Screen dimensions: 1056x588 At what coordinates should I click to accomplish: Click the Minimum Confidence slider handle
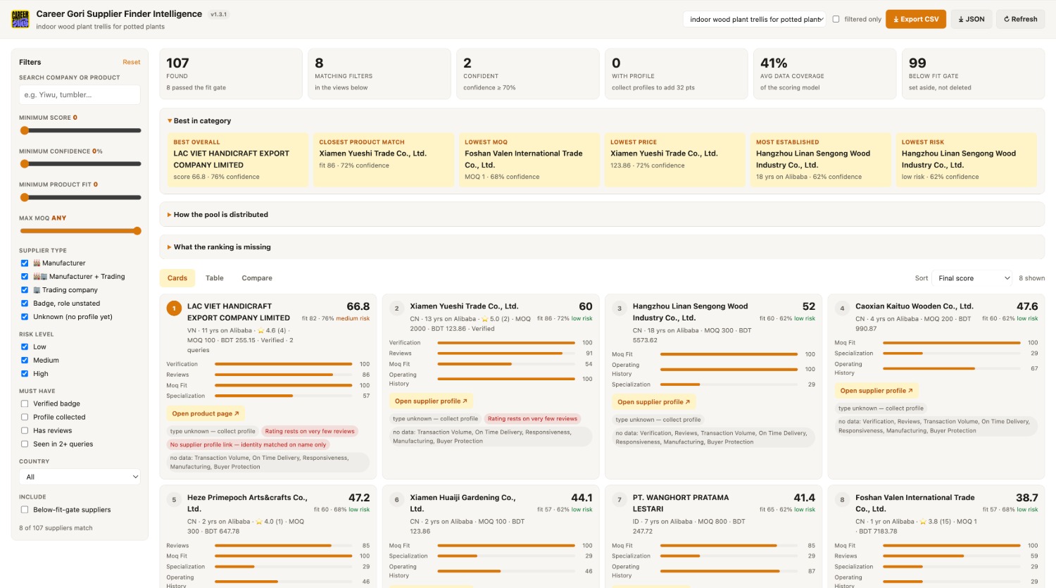point(25,164)
